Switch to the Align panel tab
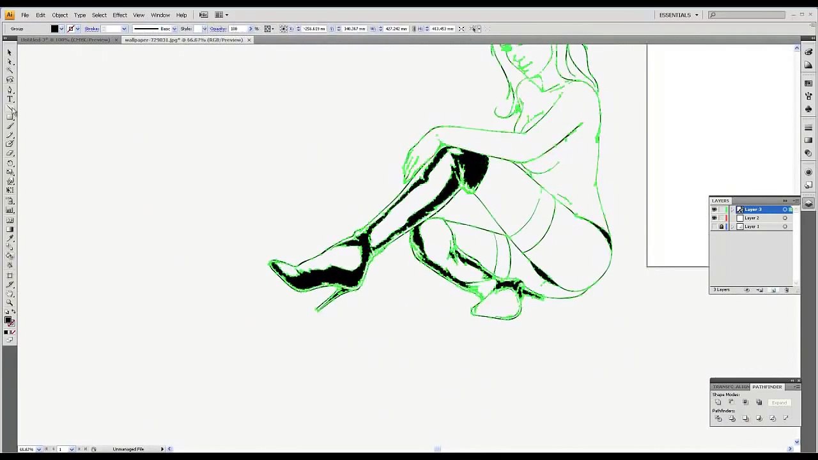This screenshot has height=460, width=818. 742,387
